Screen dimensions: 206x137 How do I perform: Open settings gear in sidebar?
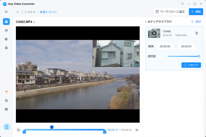pyautogui.click(x=6, y=101)
